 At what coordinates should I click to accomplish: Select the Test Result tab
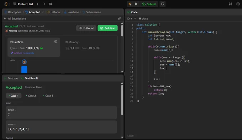[30, 78]
